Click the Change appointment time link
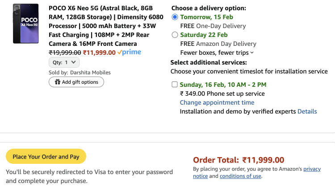The width and height of the screenshot is (335, 187). (x=217, y=102)
